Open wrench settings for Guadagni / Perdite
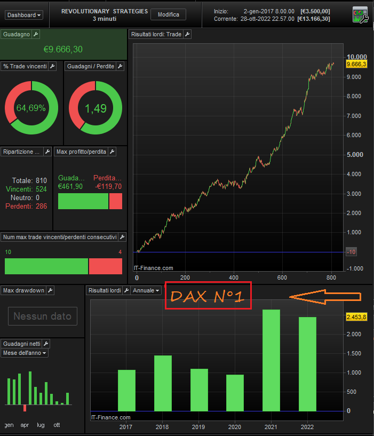 click(x=120, y=66)
